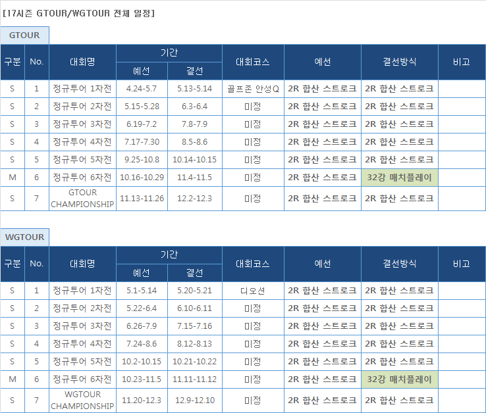The height and width of the screenshot is (413, 486).
Task: Click WGTOUR final date '12.9-12.10'
Action: pos(195,401)
